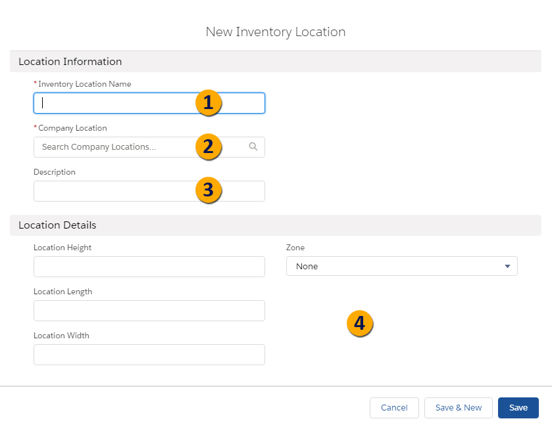Click the Location Width input box
This screenshot has height=423, width=552.
pyautogui.click(x=149, y=355)
